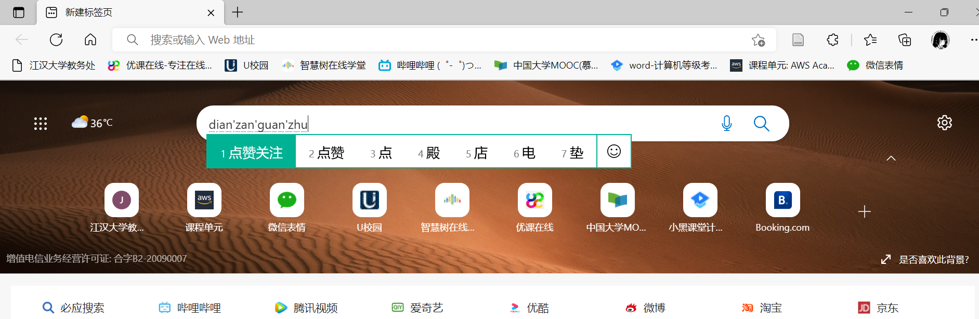The height and width of the screenshot is (319, 979).
Task: Click the voice search microphone icon
Action: tap(727, 123)
